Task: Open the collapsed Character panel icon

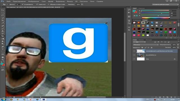Action: pyautogui.click(x=129, y=27)
